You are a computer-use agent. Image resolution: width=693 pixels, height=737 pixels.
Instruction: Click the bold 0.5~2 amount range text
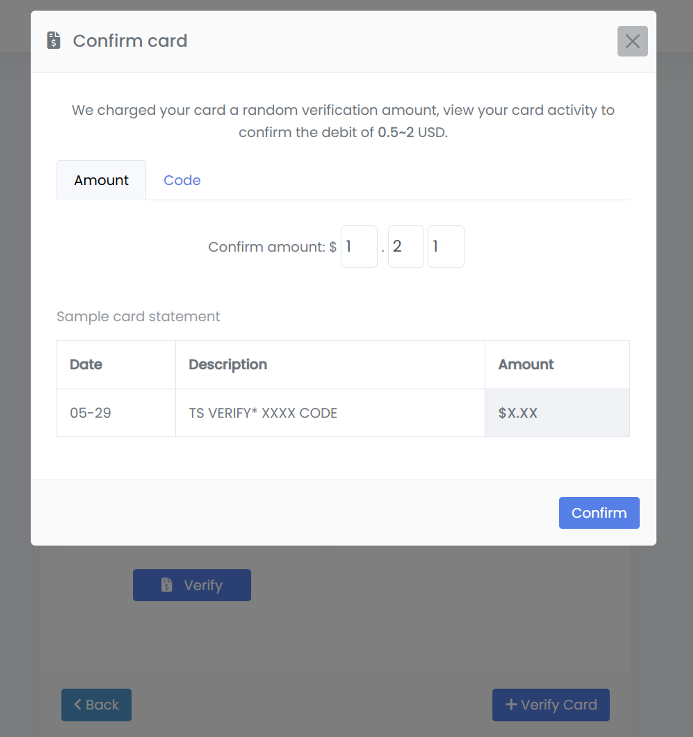(x=396, y=132)
